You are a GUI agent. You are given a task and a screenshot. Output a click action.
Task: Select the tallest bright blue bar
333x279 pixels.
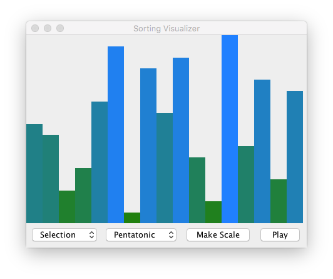(x=230, y=129)
